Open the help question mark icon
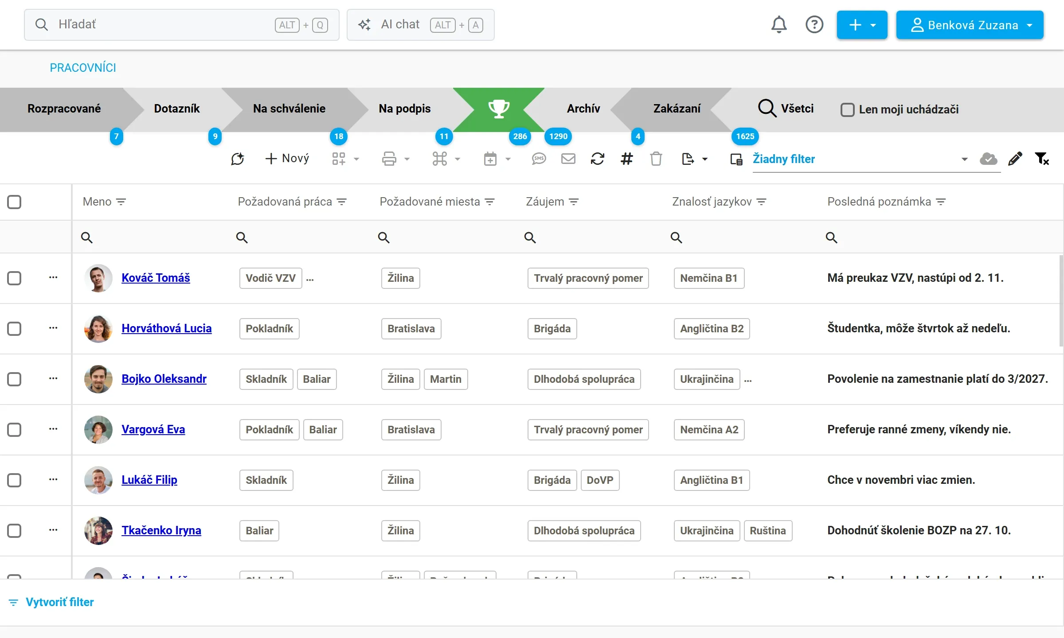The image size is (1064, 638). click(814, 25)
